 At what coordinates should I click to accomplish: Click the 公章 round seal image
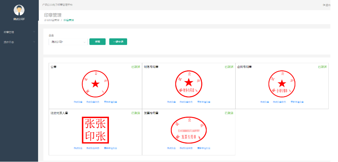point(95,83)
